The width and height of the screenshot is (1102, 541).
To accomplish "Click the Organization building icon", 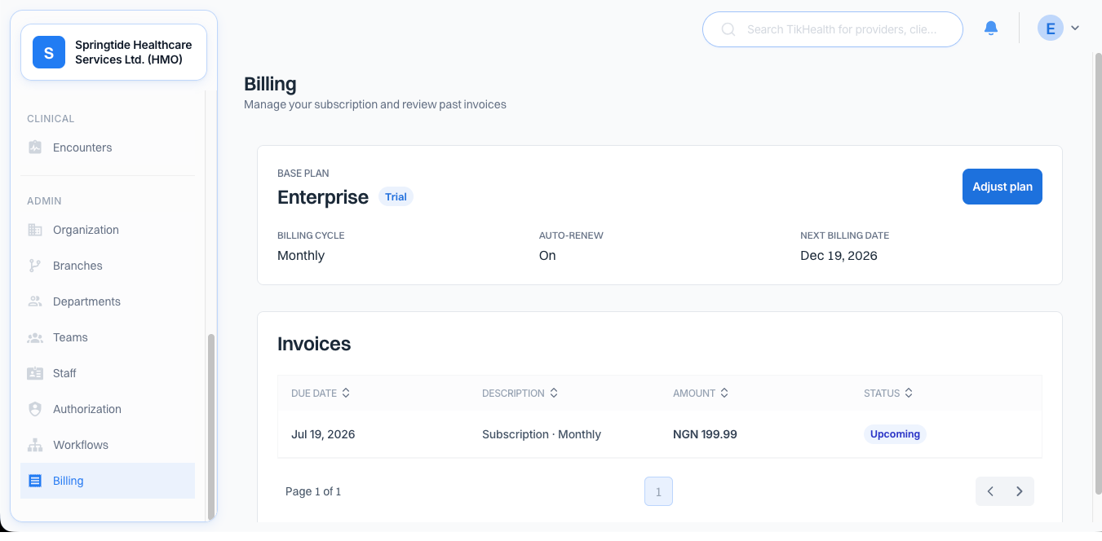I will (35, 230).
